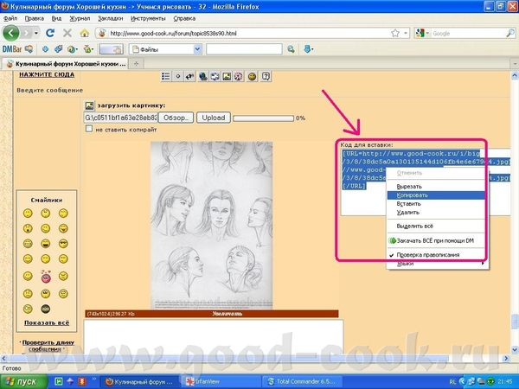Choose 'Вставить' in the context menu
The image size is (519, 389).
pos(436,204)
